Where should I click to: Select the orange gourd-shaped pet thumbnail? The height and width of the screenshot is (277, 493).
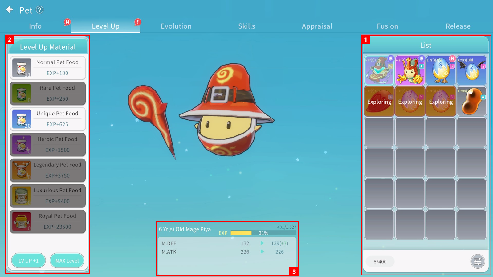(471, 101)
